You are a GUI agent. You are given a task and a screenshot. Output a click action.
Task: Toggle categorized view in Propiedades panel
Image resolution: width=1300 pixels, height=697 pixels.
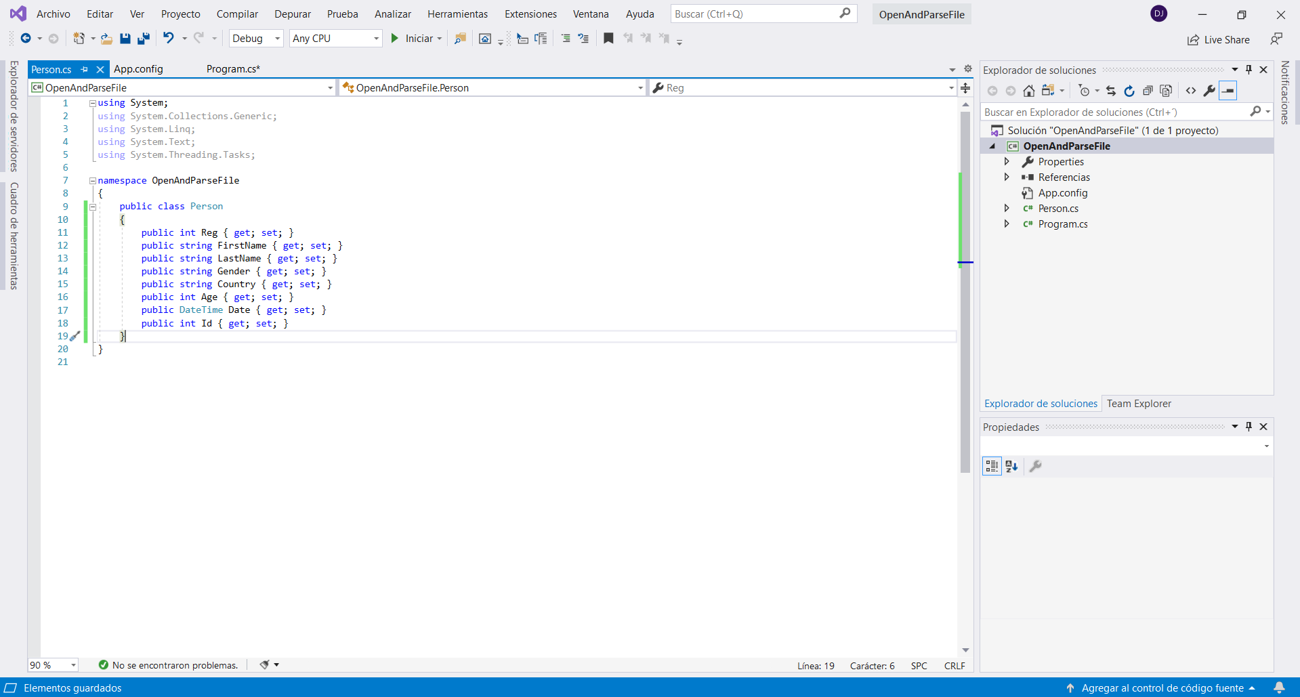[x=992, y=466]
